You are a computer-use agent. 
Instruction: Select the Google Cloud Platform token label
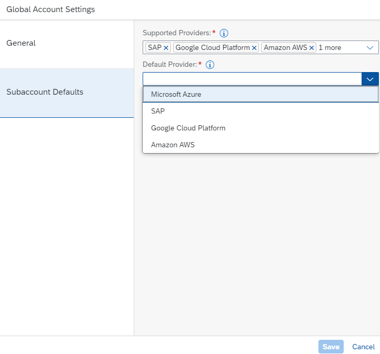[x=212, y=48]
